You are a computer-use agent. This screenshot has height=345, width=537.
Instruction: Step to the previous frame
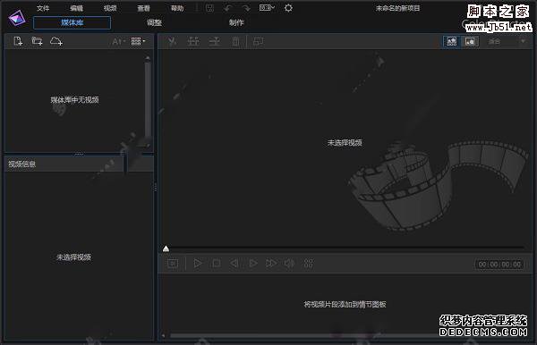click(234, 264)
